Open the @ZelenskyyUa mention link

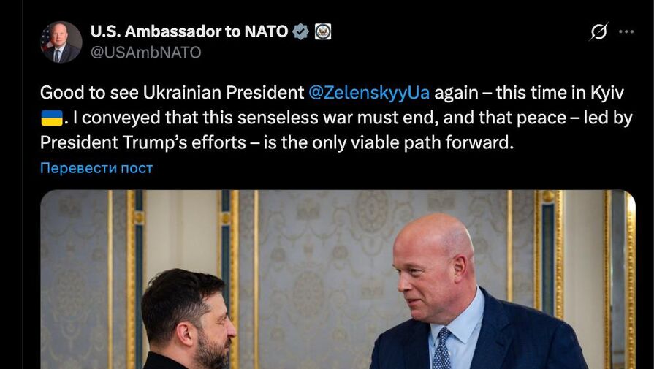pyautogui.click(x=369, y=93)
